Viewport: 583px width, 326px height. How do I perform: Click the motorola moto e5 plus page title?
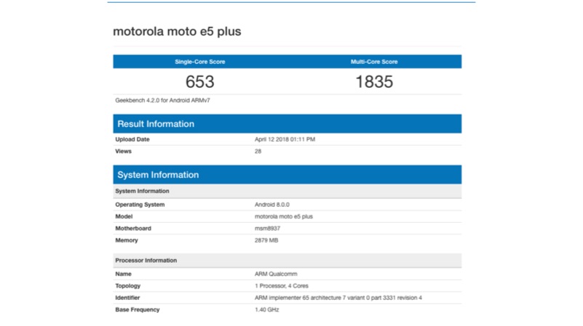point(176,32)
